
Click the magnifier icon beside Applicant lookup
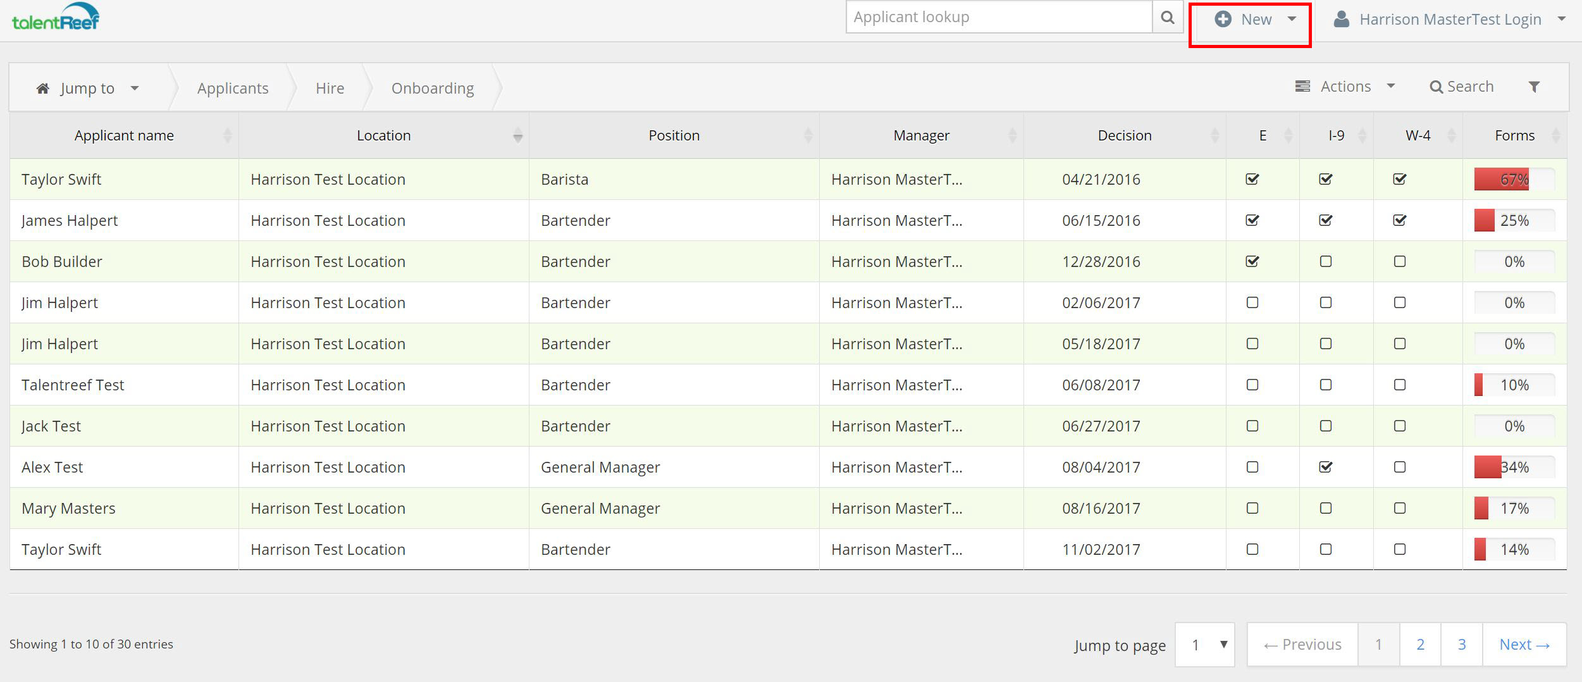coord(1168,17)
